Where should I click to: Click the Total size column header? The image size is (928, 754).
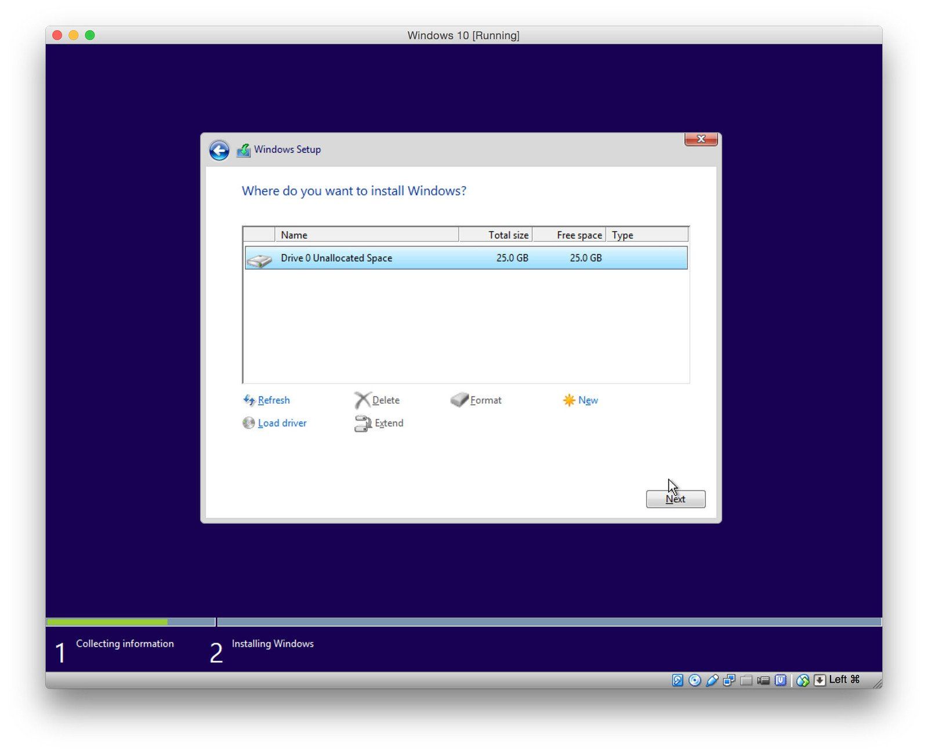496,235
